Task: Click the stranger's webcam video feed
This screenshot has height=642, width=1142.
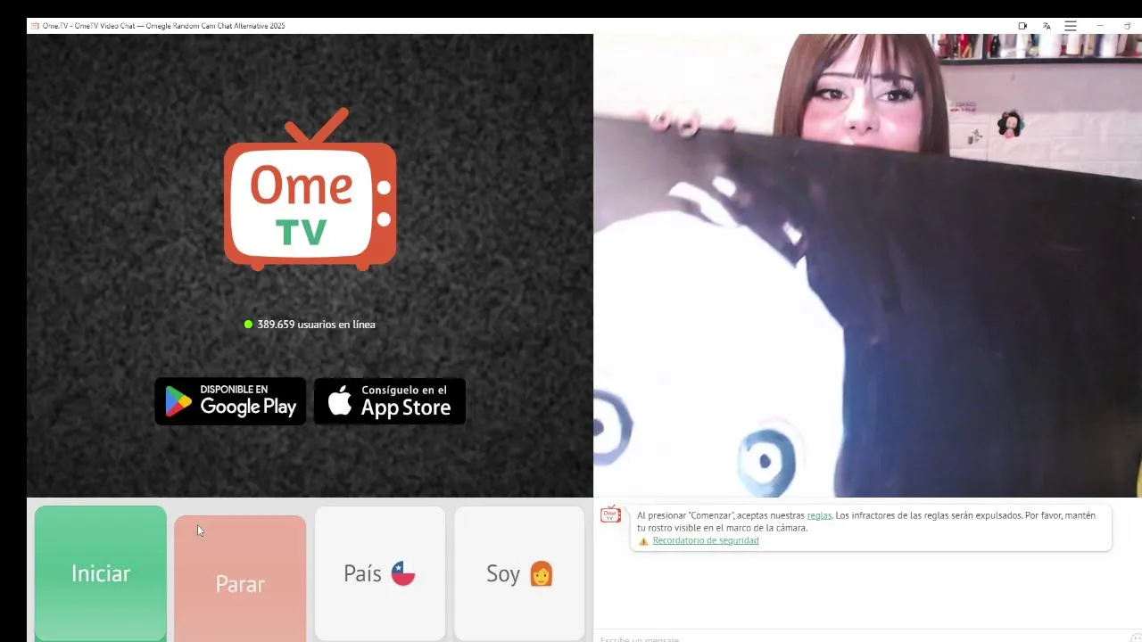Action: [867, 266]
